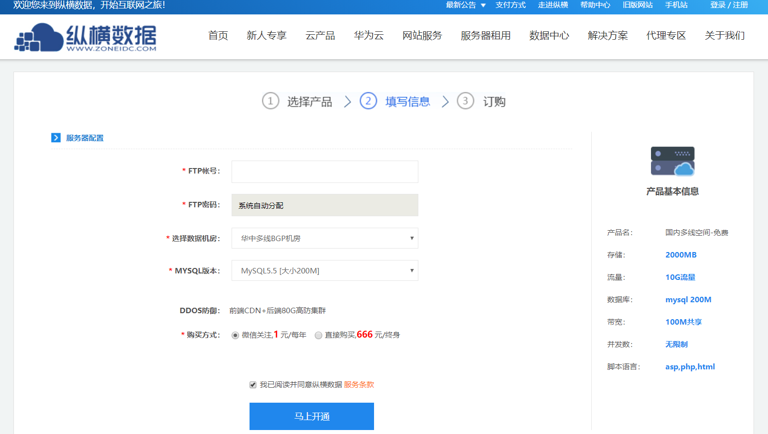
Task: Click step 2 circle 填写信息
Action: click(x=368, y=101)
